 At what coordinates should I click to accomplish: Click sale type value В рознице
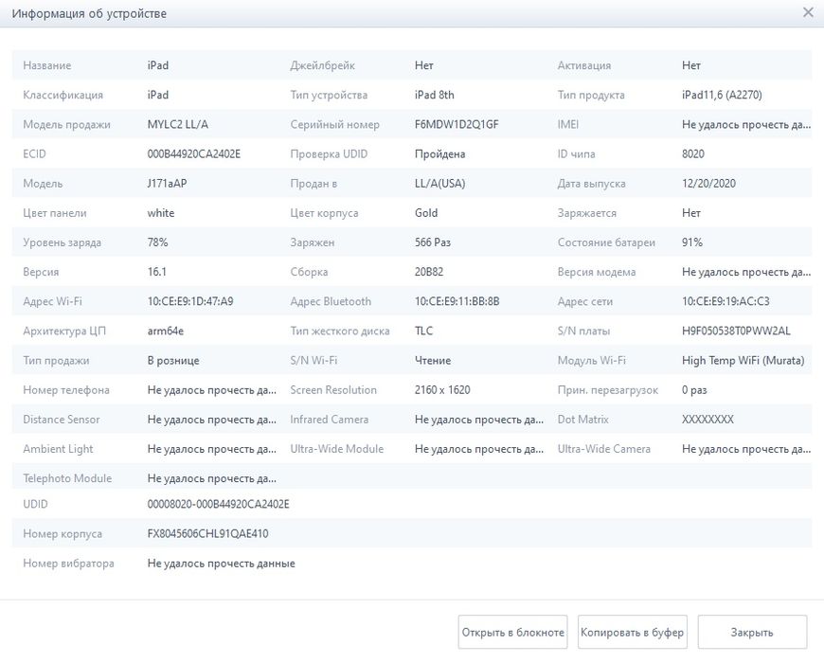coord(173,361)
